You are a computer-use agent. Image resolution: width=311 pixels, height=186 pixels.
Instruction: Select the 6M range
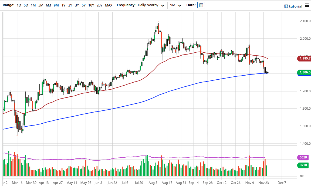pyautogui.click(x=48, y=5)
